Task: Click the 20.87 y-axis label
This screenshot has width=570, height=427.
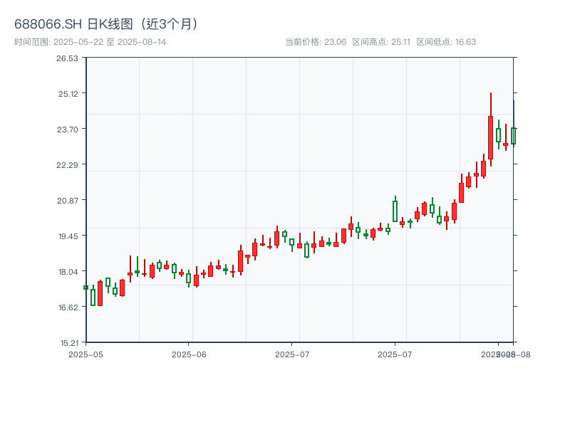Action: (x=68, y=201)
